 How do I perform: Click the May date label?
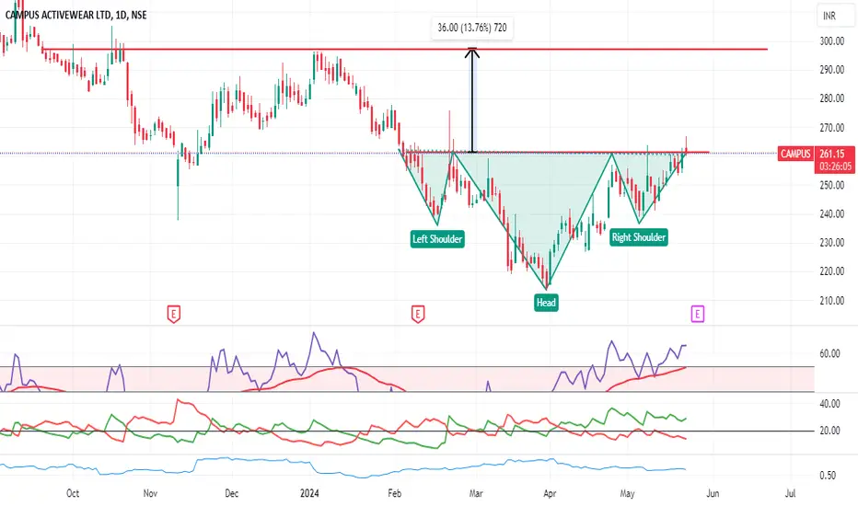point(627,493)
